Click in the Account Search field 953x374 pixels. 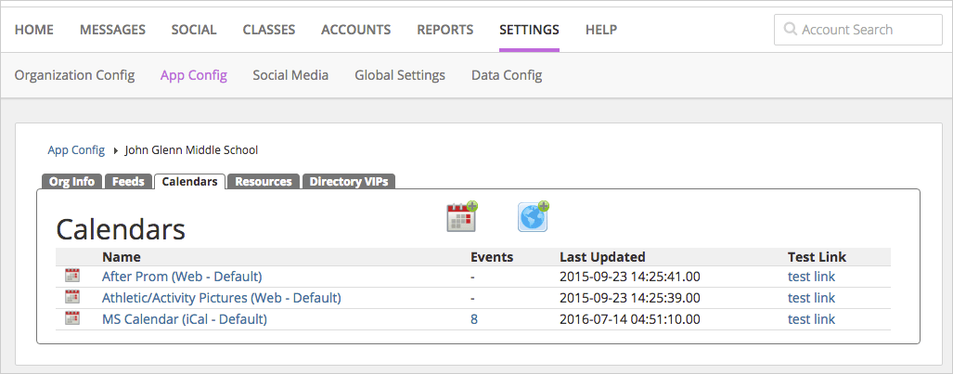coord(857,30)
